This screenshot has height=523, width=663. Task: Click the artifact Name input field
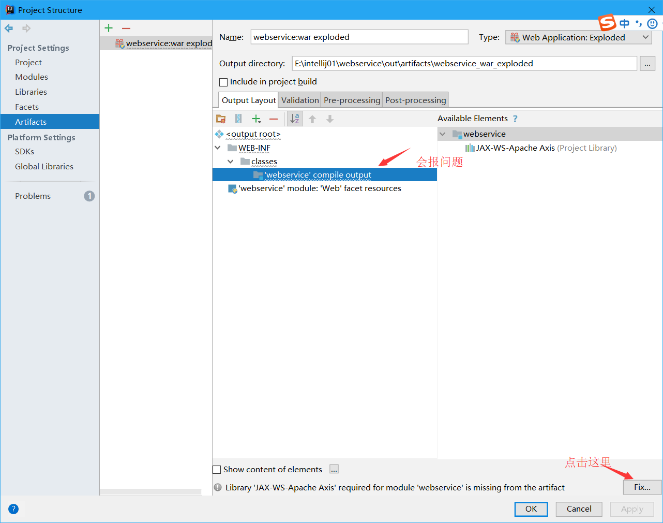coord(359,37)
